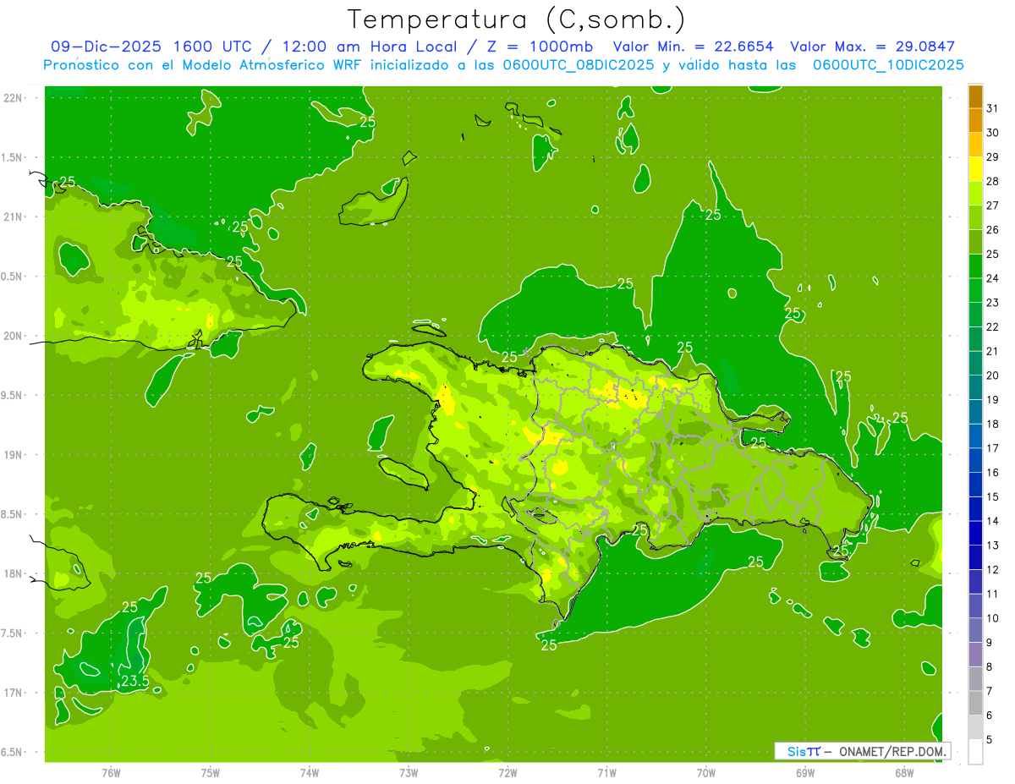Click legend value "24" on color bar
The image size is (1015, 784).
click(993, 278)
